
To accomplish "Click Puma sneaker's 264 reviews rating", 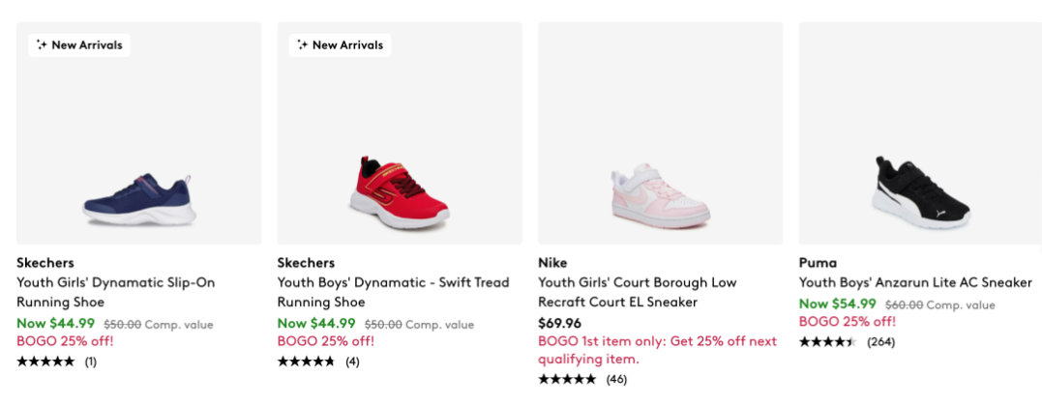I will pos(827,342).
